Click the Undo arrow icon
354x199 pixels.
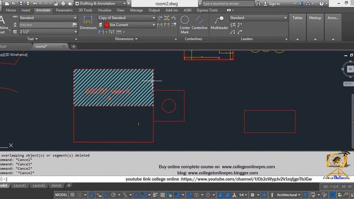[35, 3]
